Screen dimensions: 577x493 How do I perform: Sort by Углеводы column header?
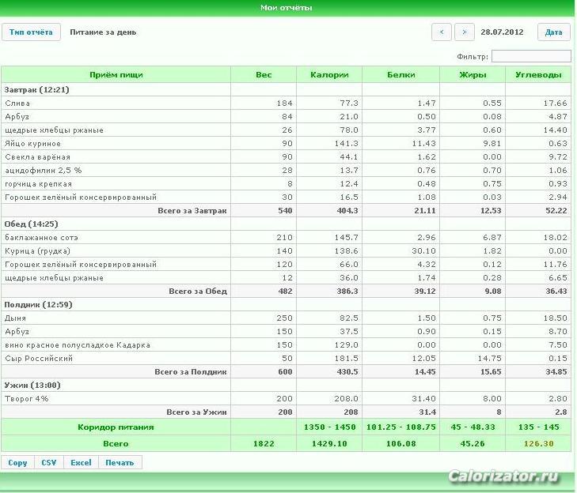click(538, 74)
